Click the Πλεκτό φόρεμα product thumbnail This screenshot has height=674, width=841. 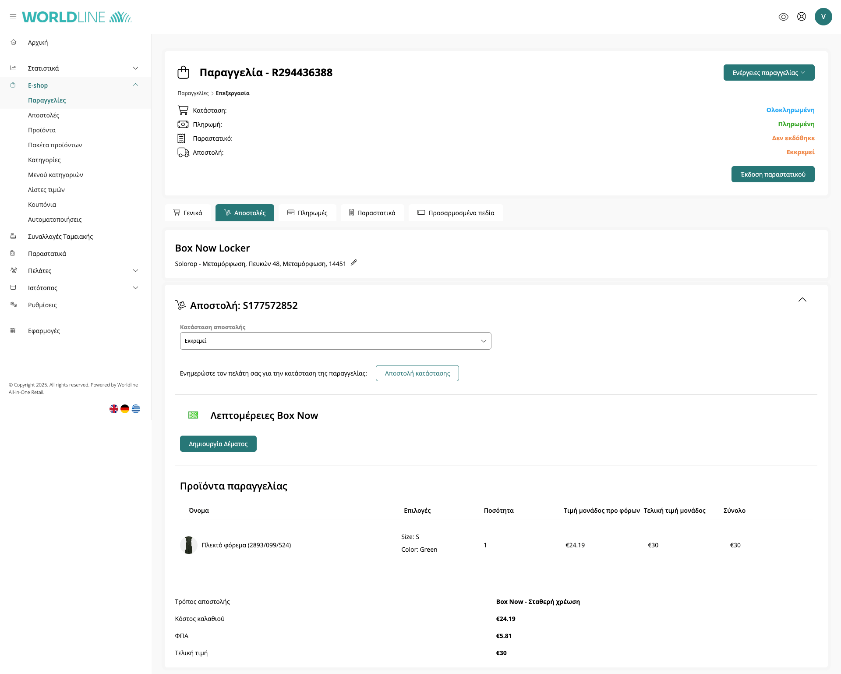tap(189, 545)
